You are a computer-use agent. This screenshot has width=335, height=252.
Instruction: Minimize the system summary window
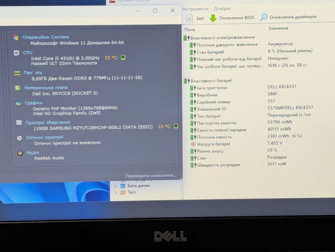[138, 11]
